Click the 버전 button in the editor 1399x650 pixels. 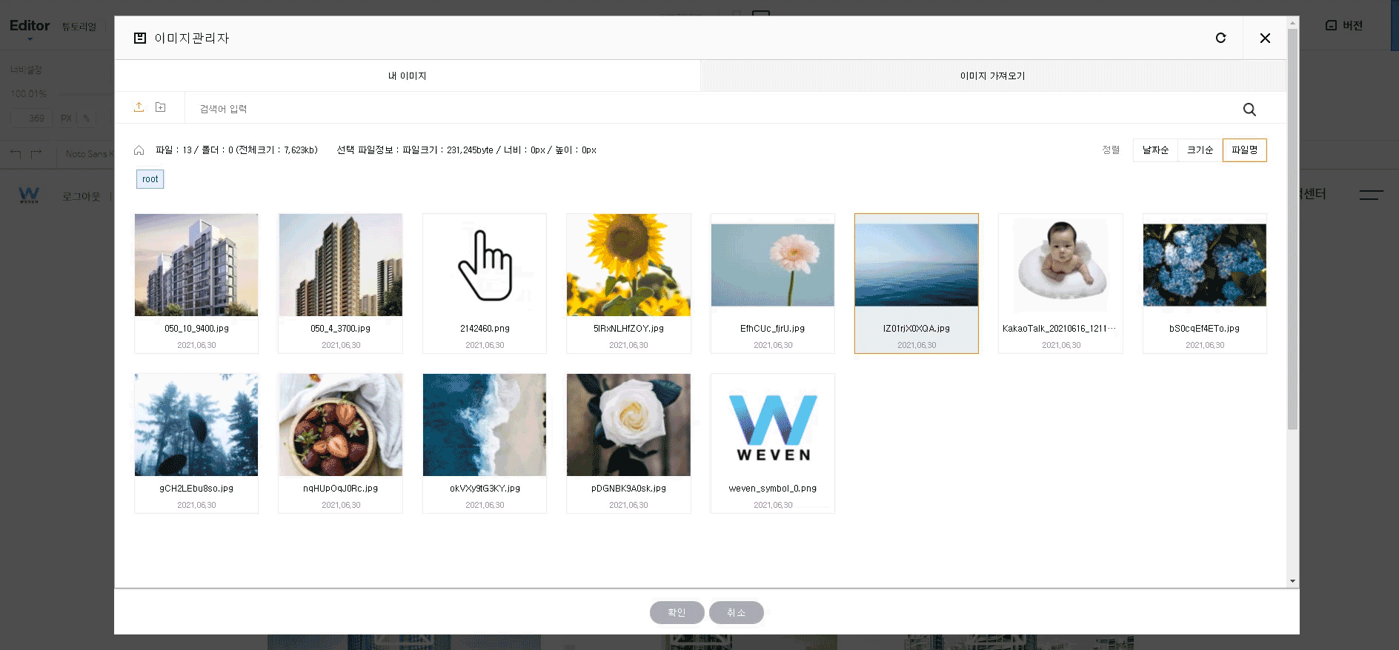point(1344,25)
